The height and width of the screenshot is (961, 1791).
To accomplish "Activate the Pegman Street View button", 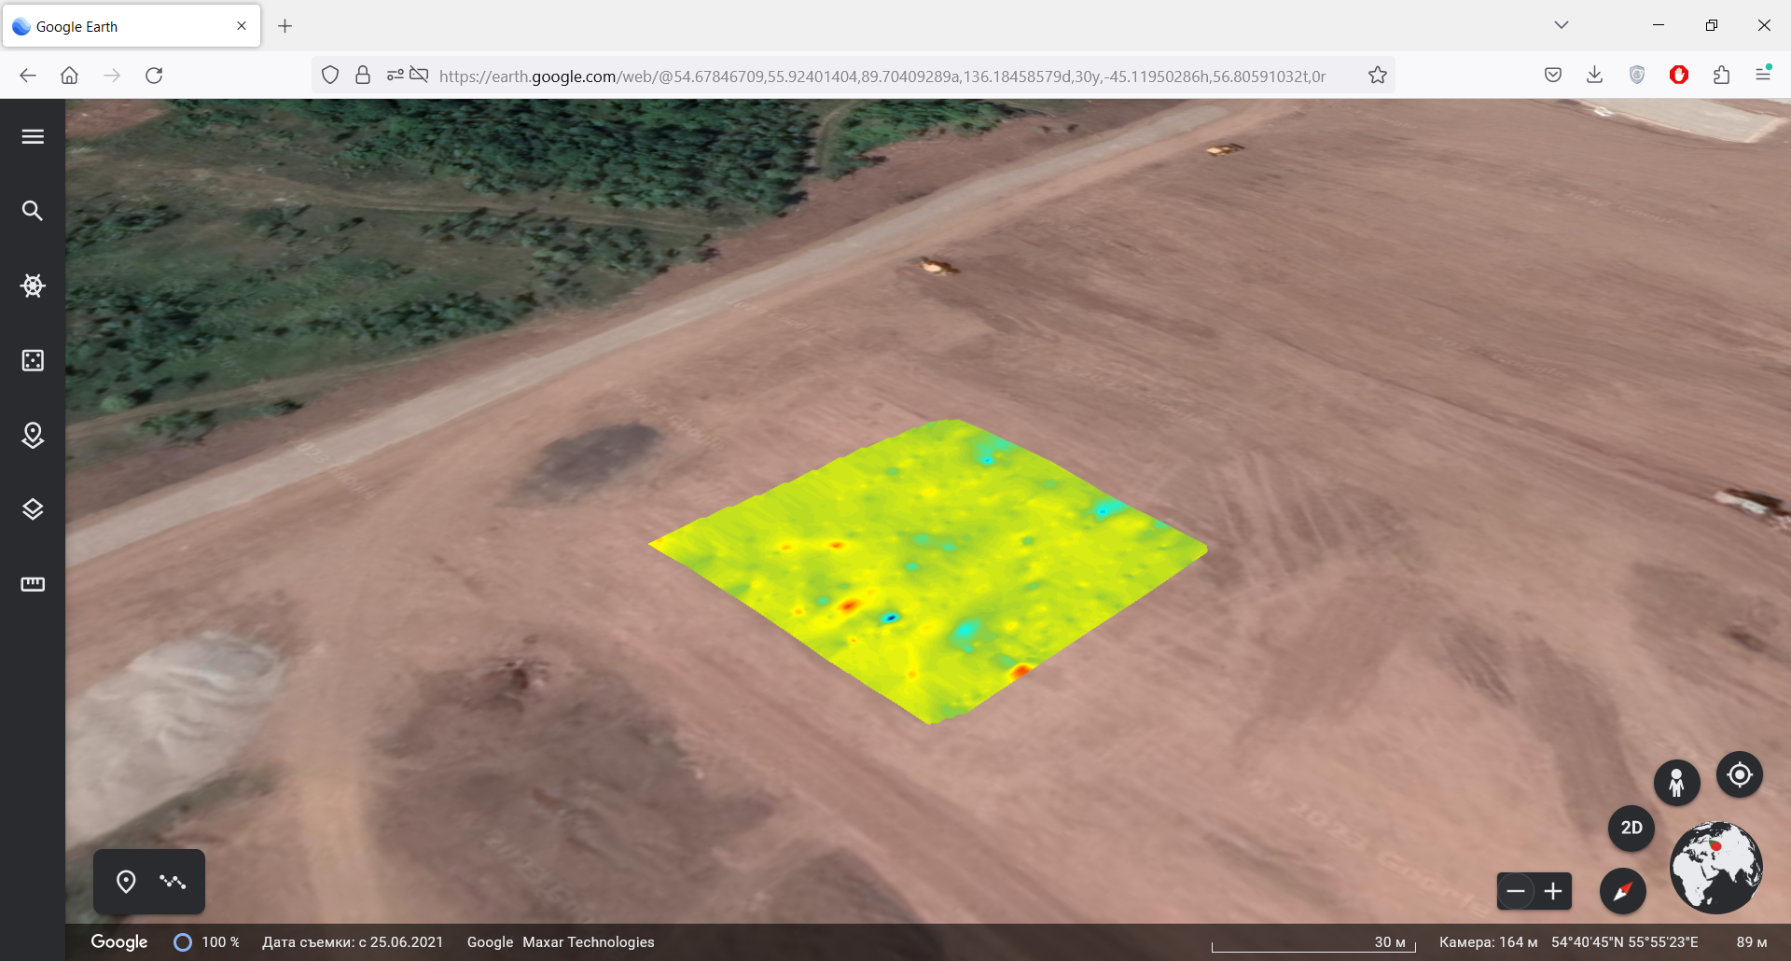I will (1676, 783).
